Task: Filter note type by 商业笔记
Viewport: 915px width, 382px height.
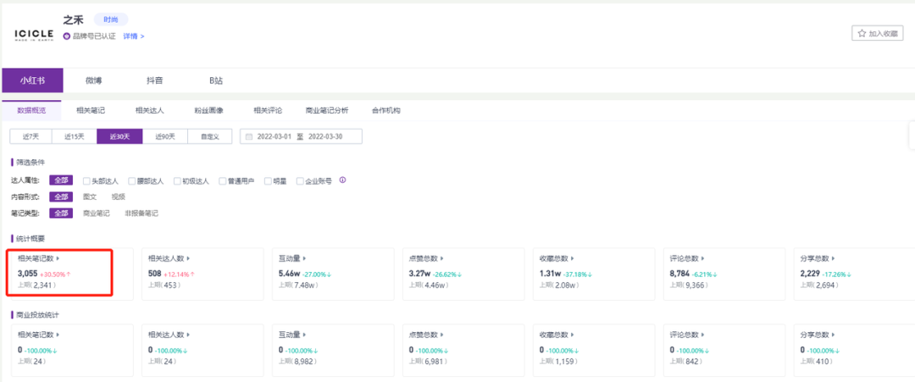Action: click(x=97, y=213)
